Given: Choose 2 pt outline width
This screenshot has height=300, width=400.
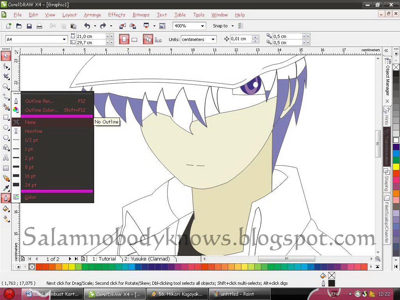Looking at the screenshot, I should click(53, 158).
